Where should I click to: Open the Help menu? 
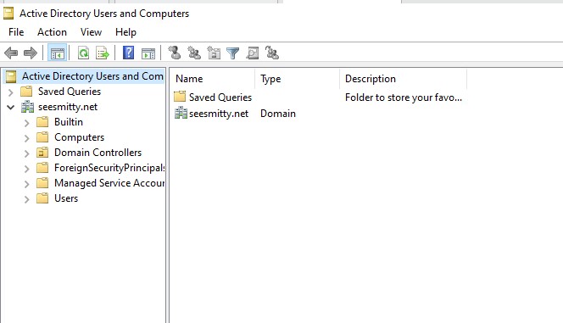[x=125, y=32]
